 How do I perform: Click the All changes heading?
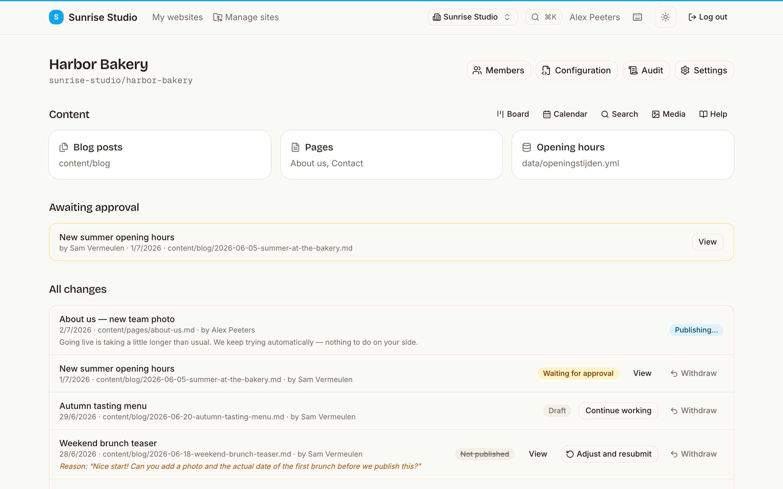point(78,289)
